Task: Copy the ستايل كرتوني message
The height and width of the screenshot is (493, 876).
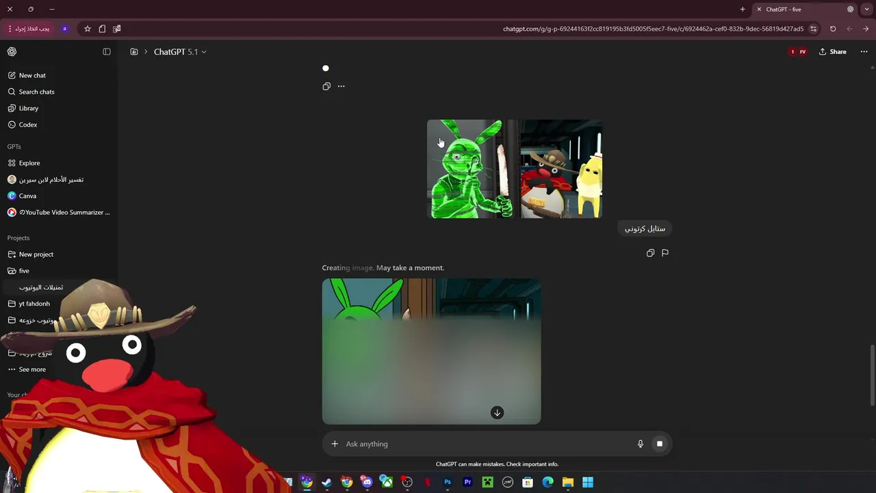Action: click(x=650, y=253)
